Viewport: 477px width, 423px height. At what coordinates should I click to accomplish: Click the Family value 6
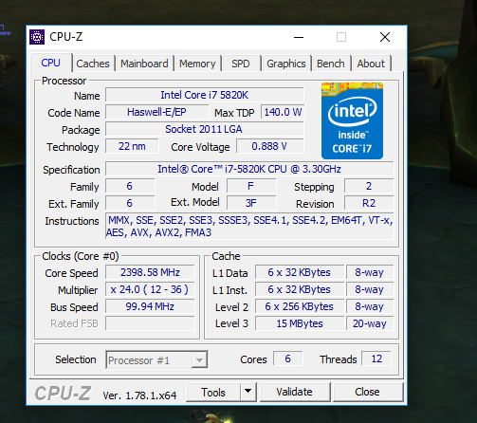click(x=130, y=186)
